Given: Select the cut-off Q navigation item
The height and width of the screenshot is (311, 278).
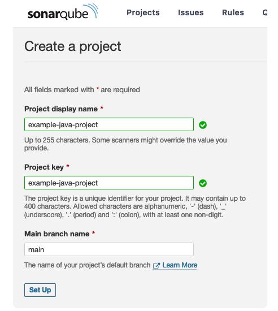Looking at the screenshot, I should pyautogui.click(x=265, y=12).
